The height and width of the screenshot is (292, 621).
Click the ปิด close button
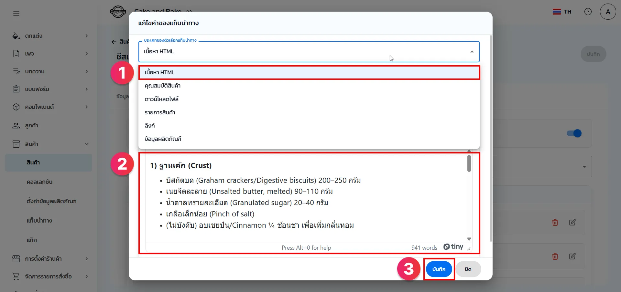pyautogui.click(x=468, y=269)
